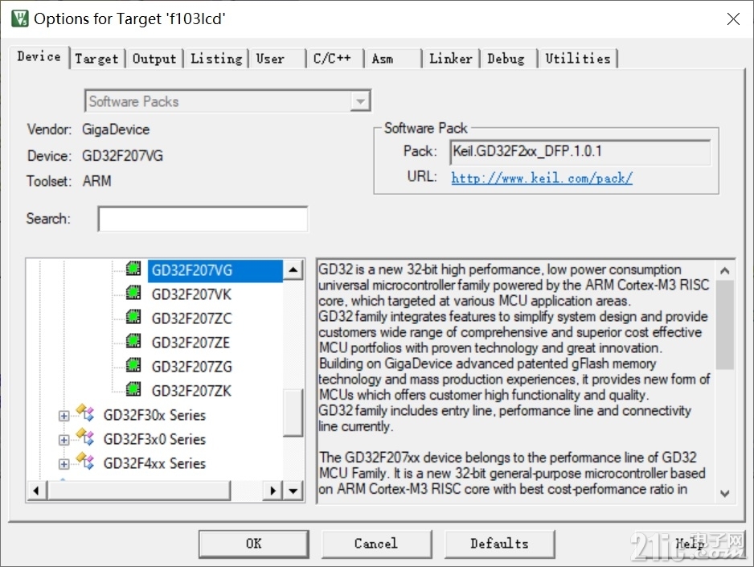Open the Debug tab
This screenshot has width=754, height=567.
(508, 59)
